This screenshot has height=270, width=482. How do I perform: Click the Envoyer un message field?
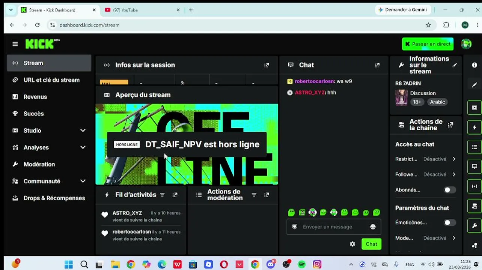click(x=334, y=227)
